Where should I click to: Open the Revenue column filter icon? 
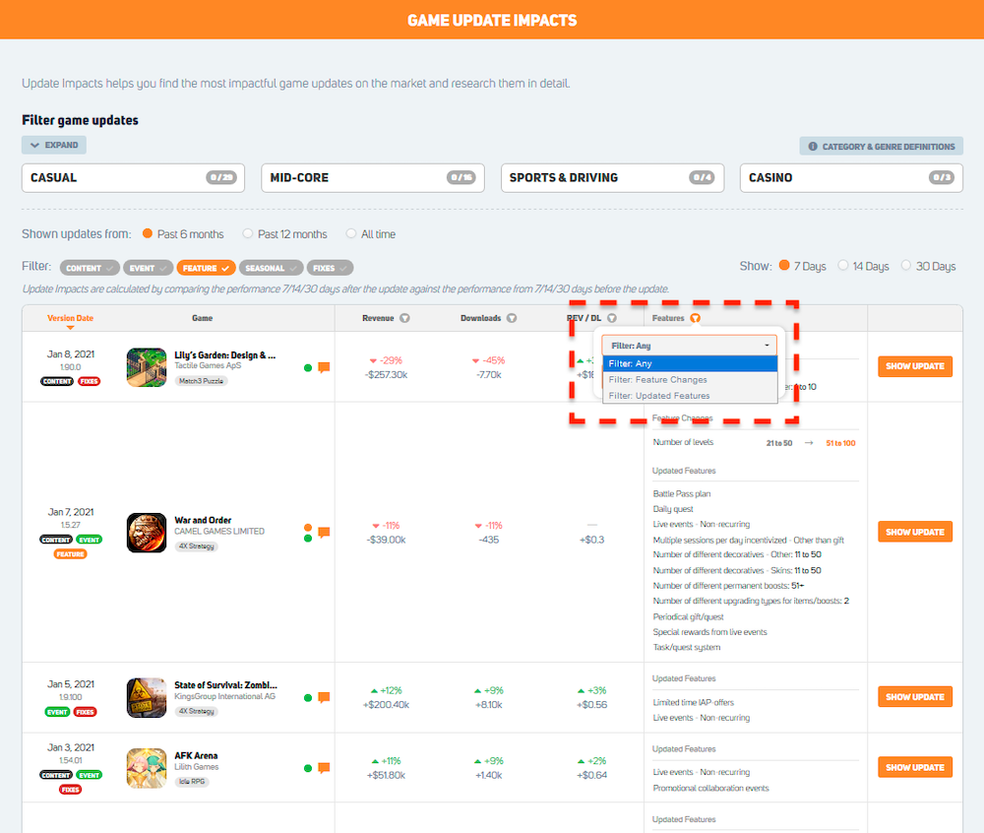pos(404,318)
